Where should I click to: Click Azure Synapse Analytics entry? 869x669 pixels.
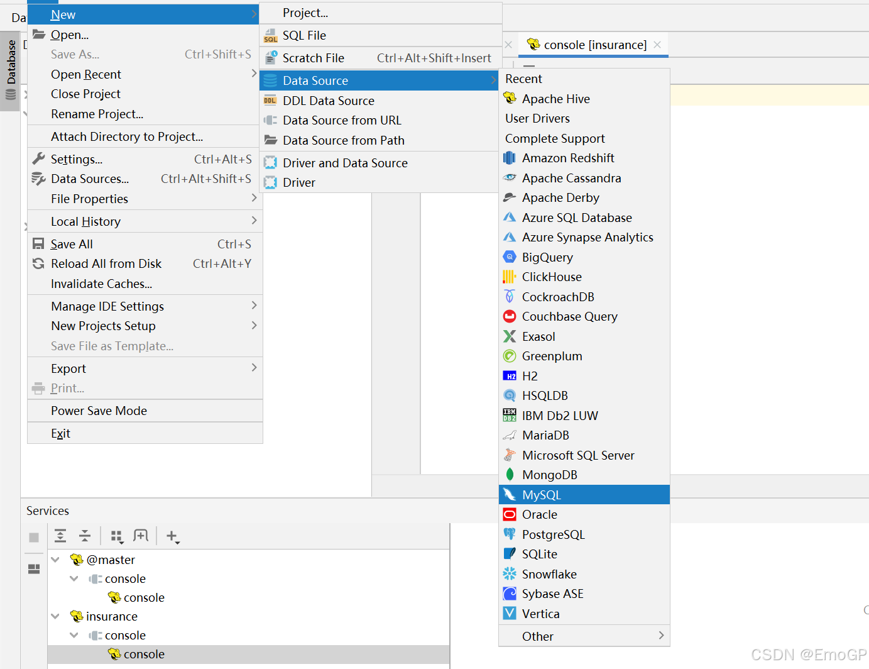584,237
